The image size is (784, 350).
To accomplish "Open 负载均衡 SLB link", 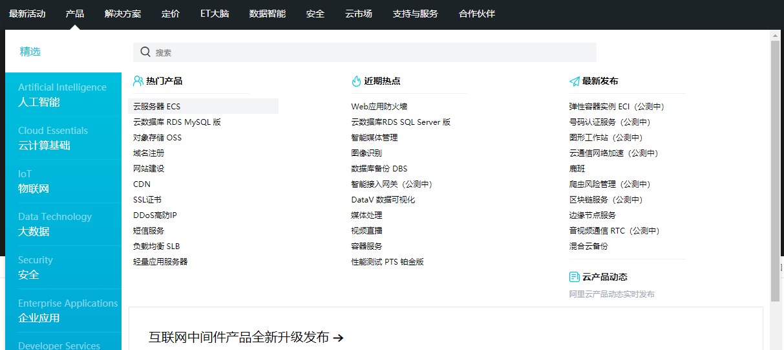I will tap(156, 246).
